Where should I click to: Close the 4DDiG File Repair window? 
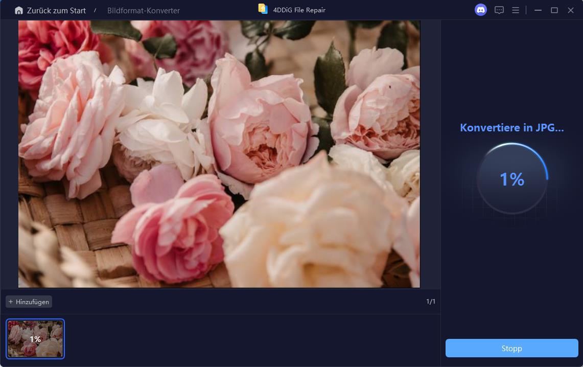(x=570, y=10)
